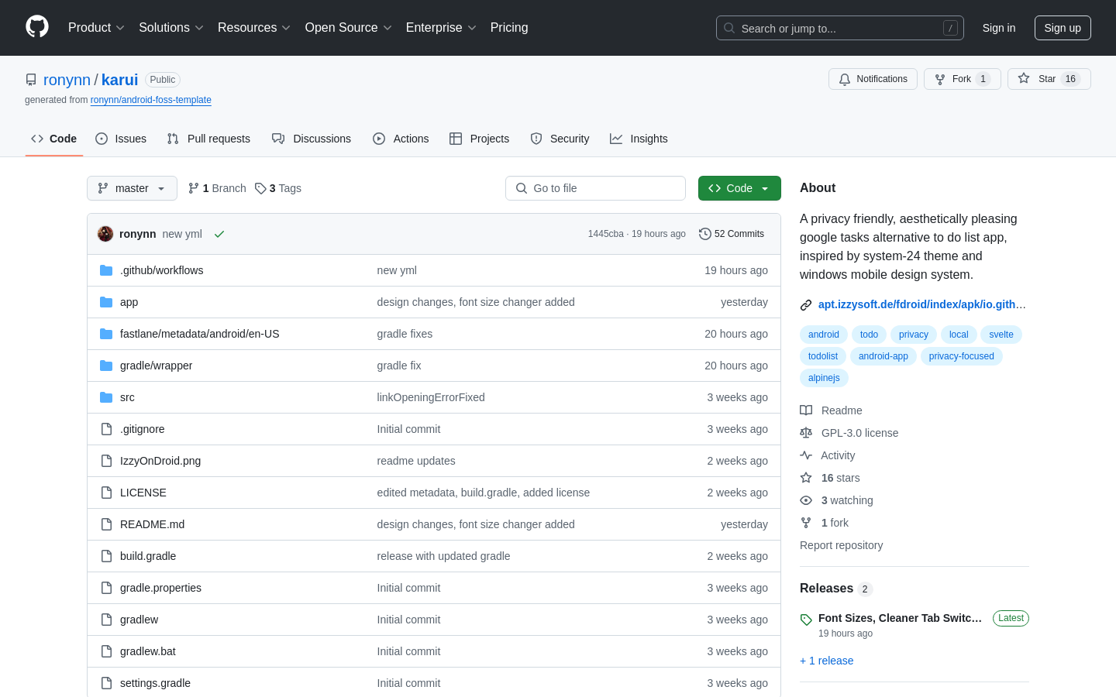1116x697 pixels.
Task: Open the Insights tab
Action: point(639,139)
